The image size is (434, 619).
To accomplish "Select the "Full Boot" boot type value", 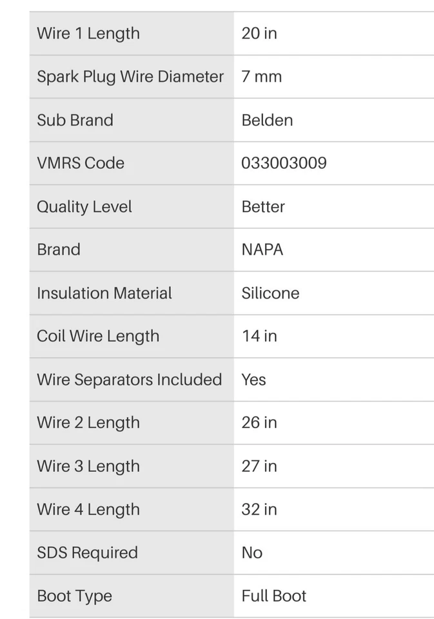I will [x=274, y=596].
